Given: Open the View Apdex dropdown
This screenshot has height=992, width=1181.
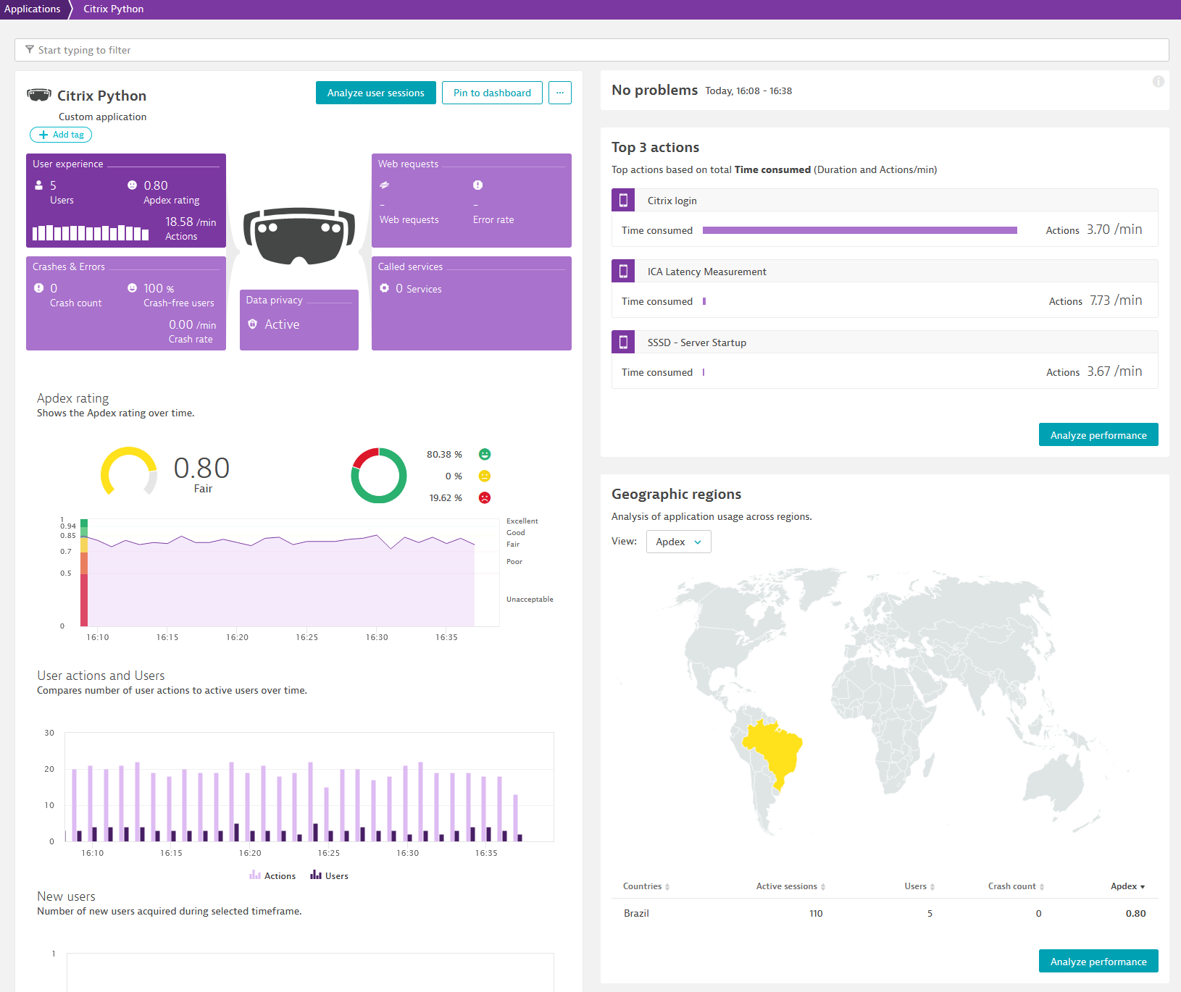Looking at the screenshot, I should tap(679, 542).
